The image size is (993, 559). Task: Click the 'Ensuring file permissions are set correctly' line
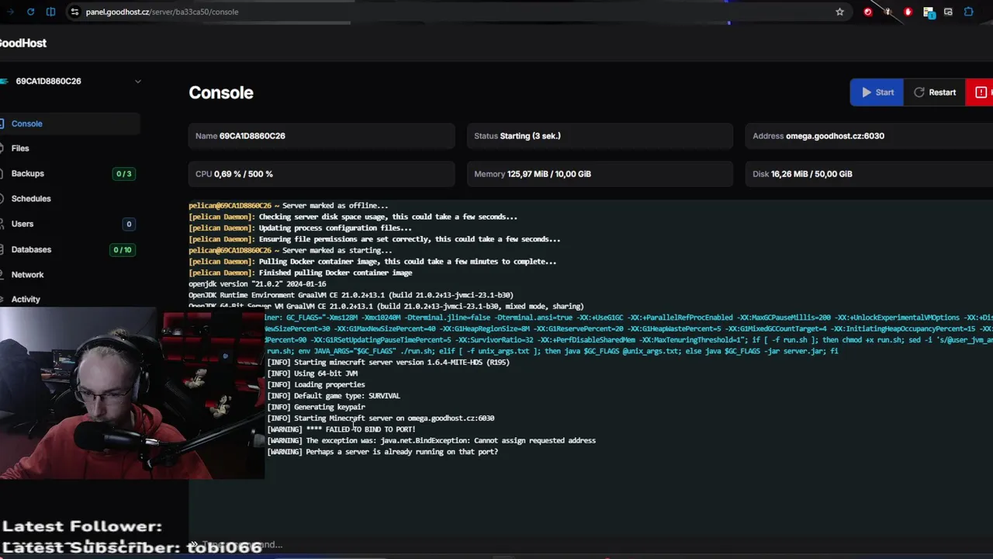tap(374, 239)
